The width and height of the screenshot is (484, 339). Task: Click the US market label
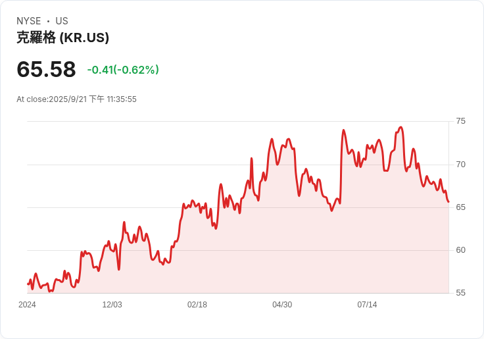pos(62,21)
